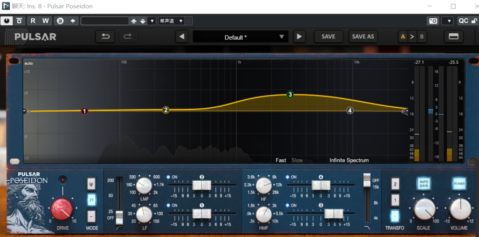The image size is (479, 237).
Task: Click the SAVE preset button
Action: [x=328, y=37]
